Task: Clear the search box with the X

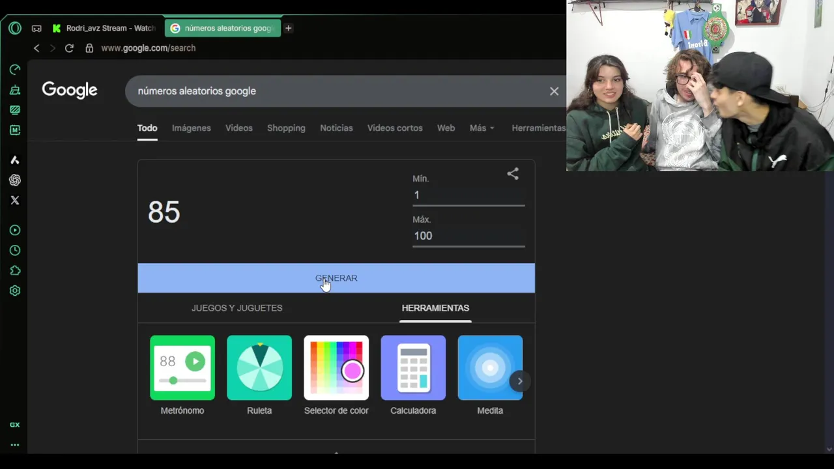Action: [x=554, y=91]
